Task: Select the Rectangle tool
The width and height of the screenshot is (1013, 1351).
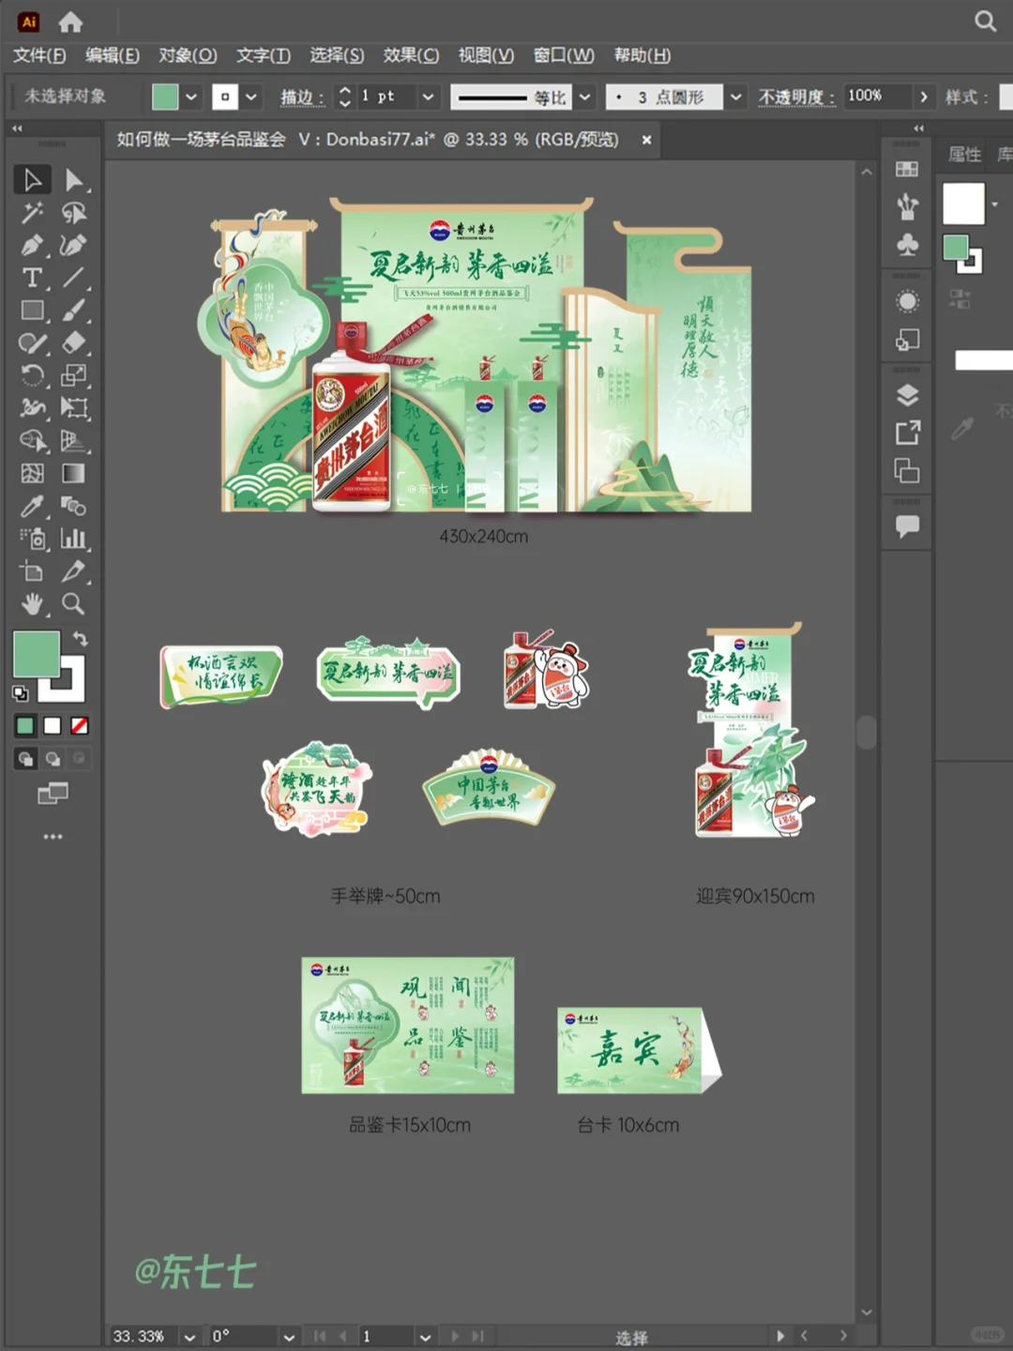Action: (x=32, y=311)
